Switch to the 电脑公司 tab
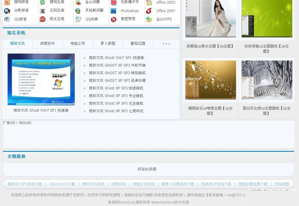 pos(77,44)
